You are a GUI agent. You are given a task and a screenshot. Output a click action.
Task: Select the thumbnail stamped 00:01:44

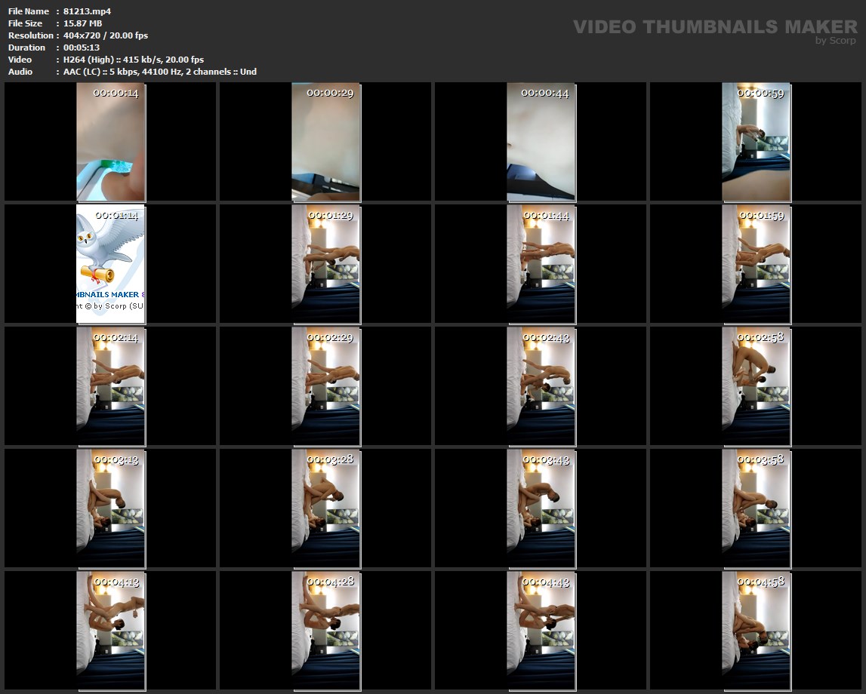[541, 264]
